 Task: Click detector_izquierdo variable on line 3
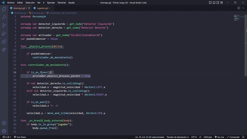[x=52, y=24]
